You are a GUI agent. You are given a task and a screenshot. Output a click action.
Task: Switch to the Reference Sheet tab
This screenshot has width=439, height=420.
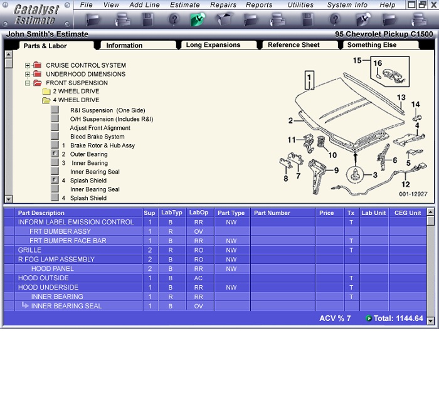point(300,45)
